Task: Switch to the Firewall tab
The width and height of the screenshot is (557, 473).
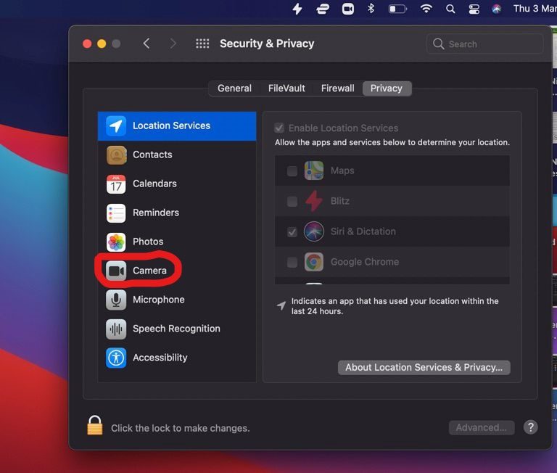Action: [x=337, y=89]
